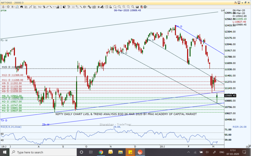Click the alert bell icon
The width and height of the screenshot is (275, 156).
click(x=110, y=7)
